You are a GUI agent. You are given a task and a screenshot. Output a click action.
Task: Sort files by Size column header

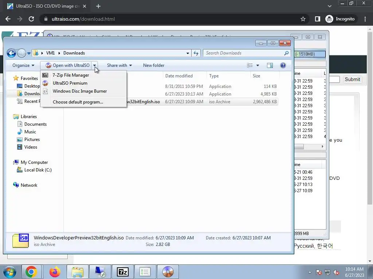tap(264, 76)
